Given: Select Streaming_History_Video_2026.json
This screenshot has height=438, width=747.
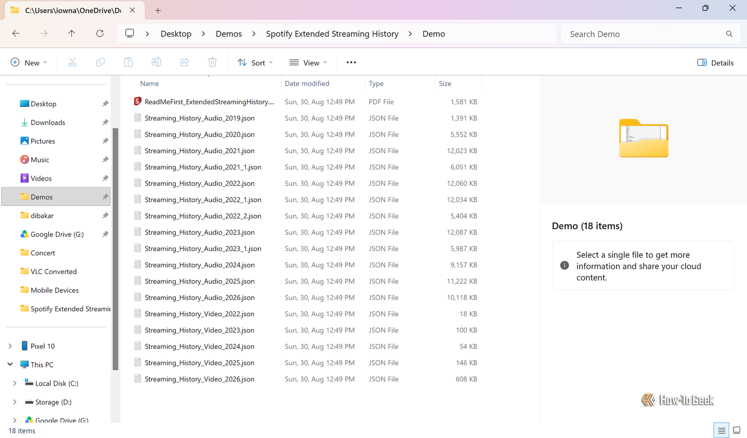Looking at the screenshot, I should click(200, 379).
